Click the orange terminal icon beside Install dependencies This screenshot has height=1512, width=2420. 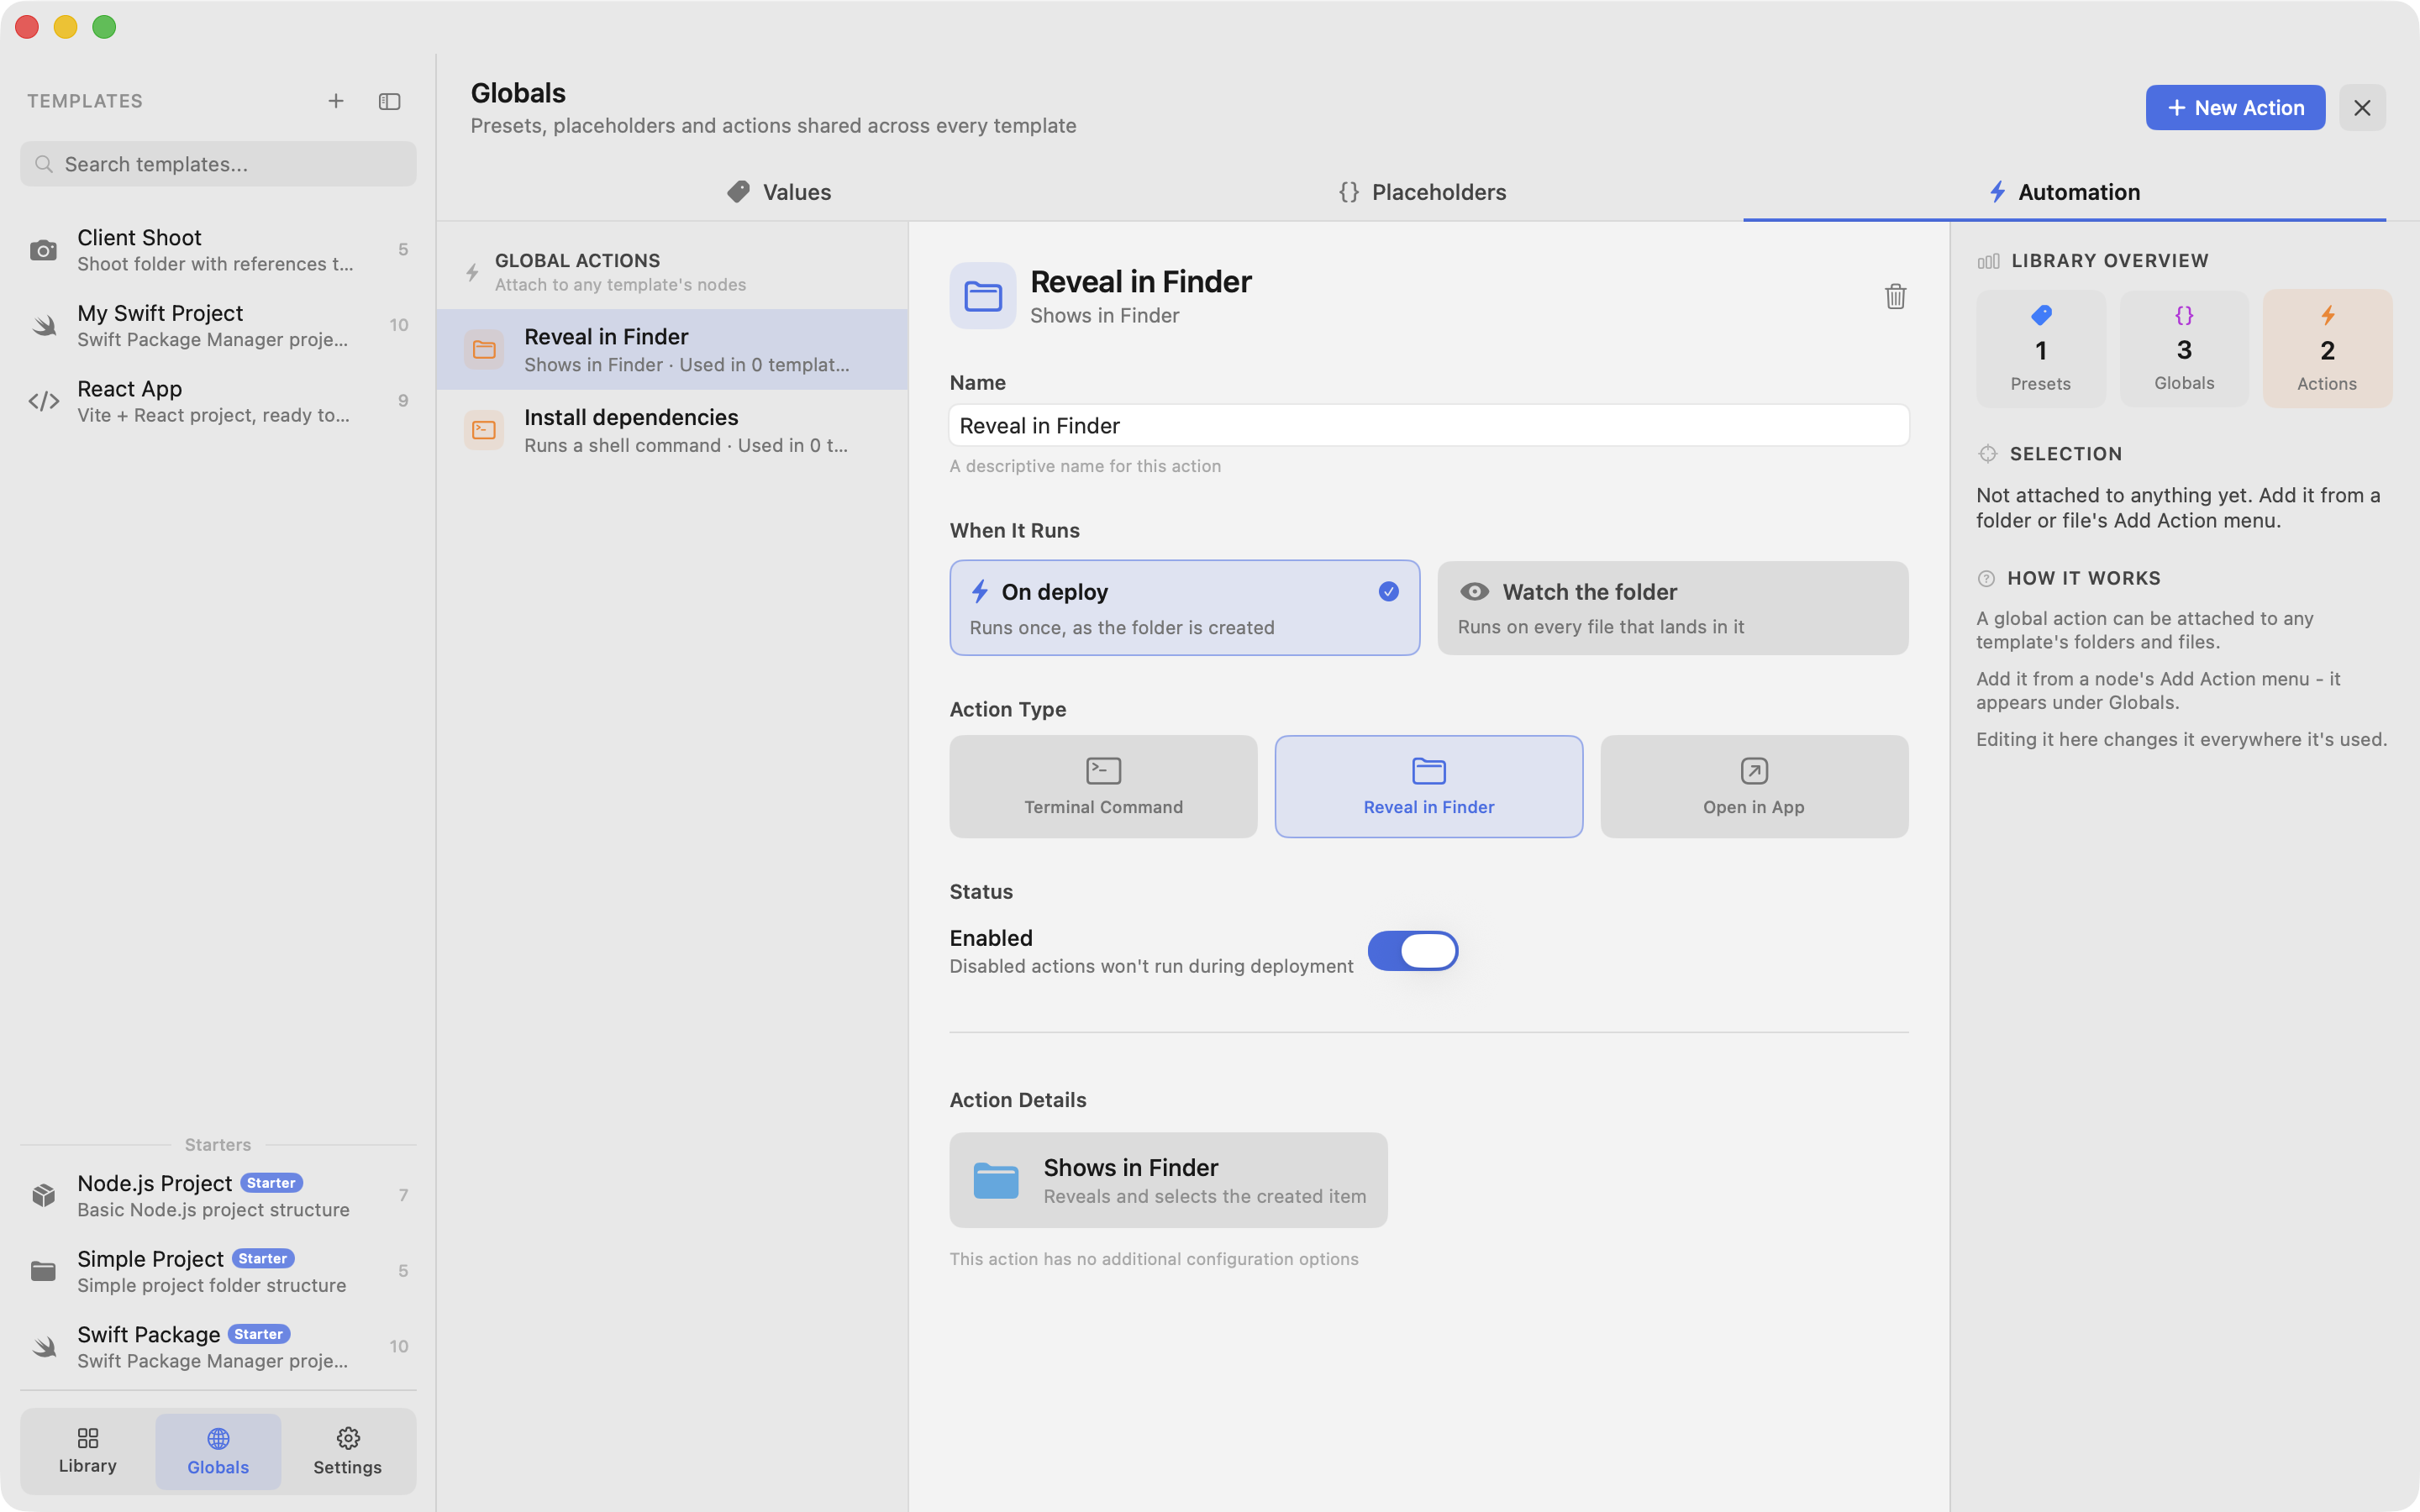coord(484,430)
